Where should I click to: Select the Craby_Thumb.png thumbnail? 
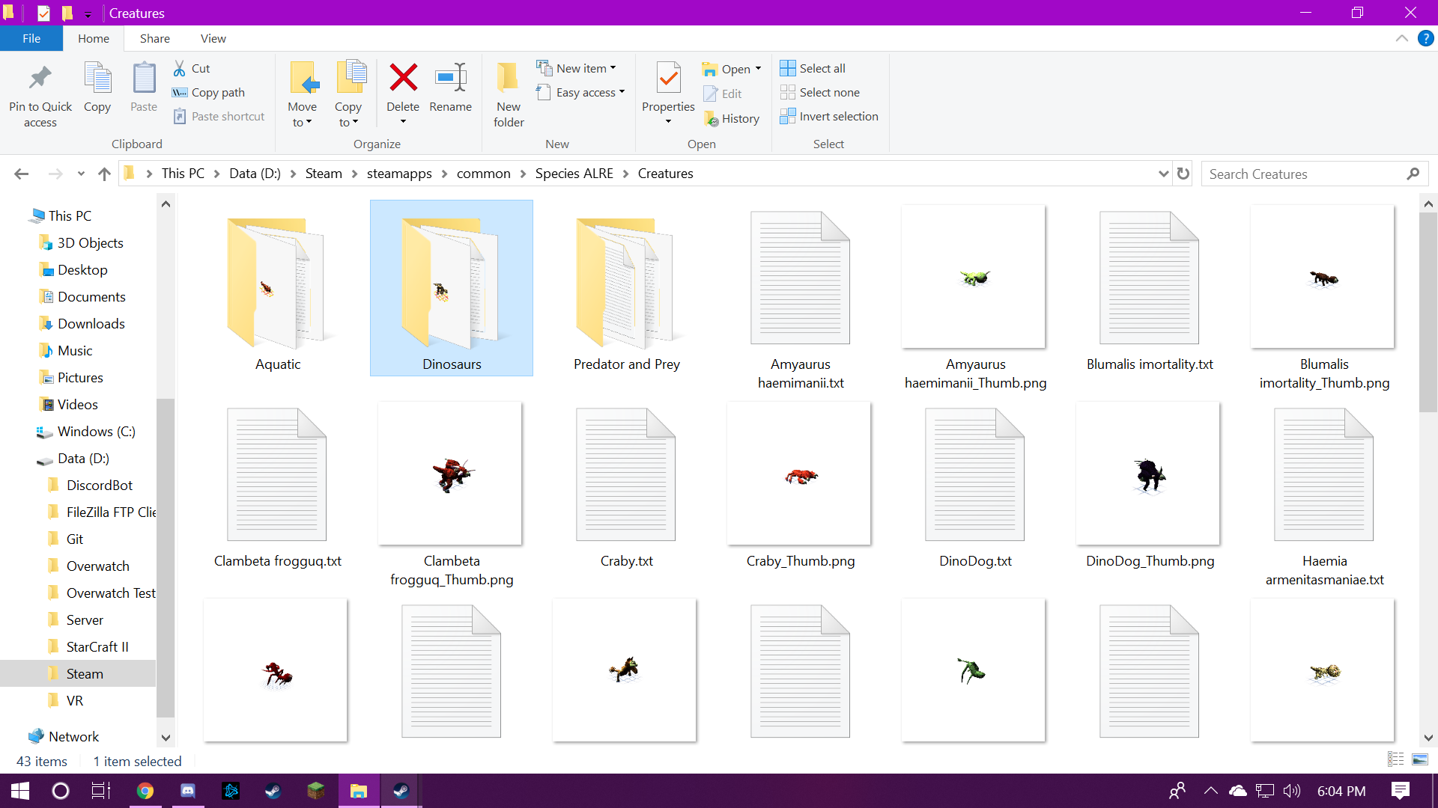point(799,474)
